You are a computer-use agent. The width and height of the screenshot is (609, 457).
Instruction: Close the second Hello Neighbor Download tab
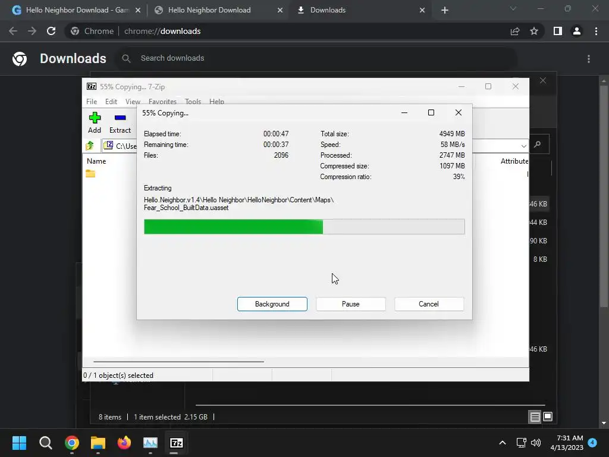click(280, 10)
